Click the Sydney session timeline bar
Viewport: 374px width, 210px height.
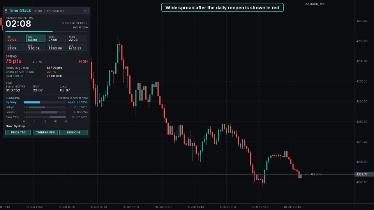click(x=45, y=102)
